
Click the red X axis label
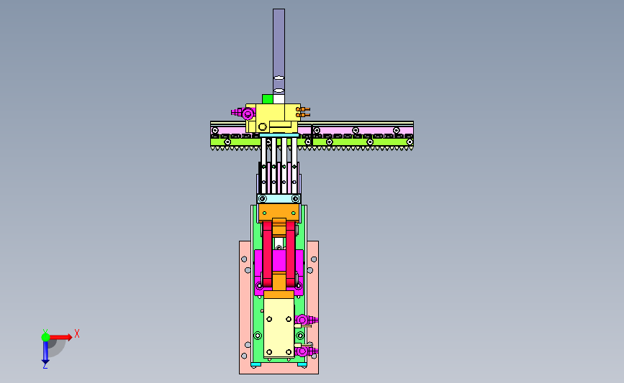click(x=77, y=333)
